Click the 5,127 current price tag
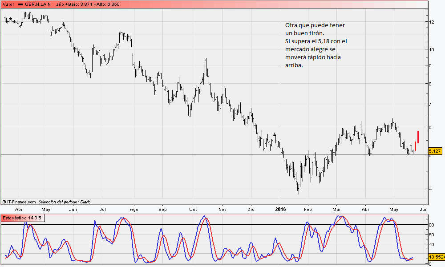 [435, 151]
